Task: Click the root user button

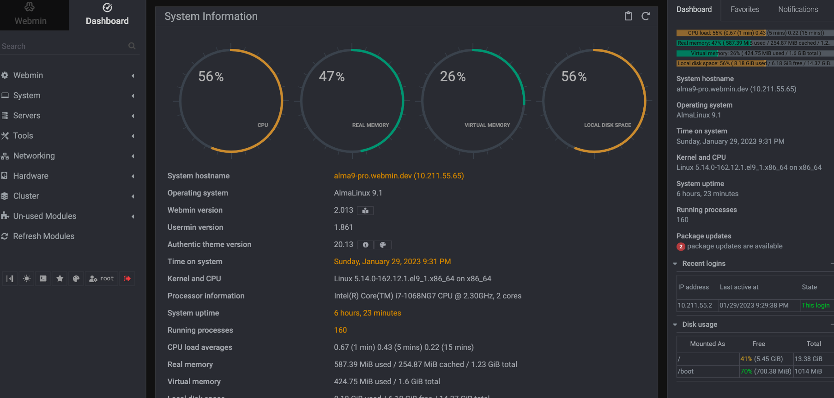Action: [x=102, y=278]
